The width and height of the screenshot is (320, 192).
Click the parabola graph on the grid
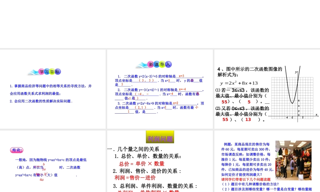[x=292, y=94]
